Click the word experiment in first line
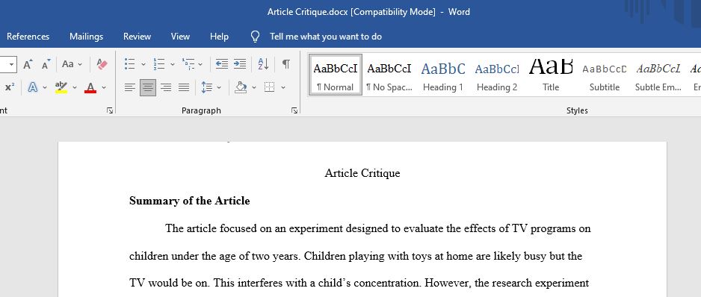The width and height of the screenshot is (701, 297). point(316,229)
